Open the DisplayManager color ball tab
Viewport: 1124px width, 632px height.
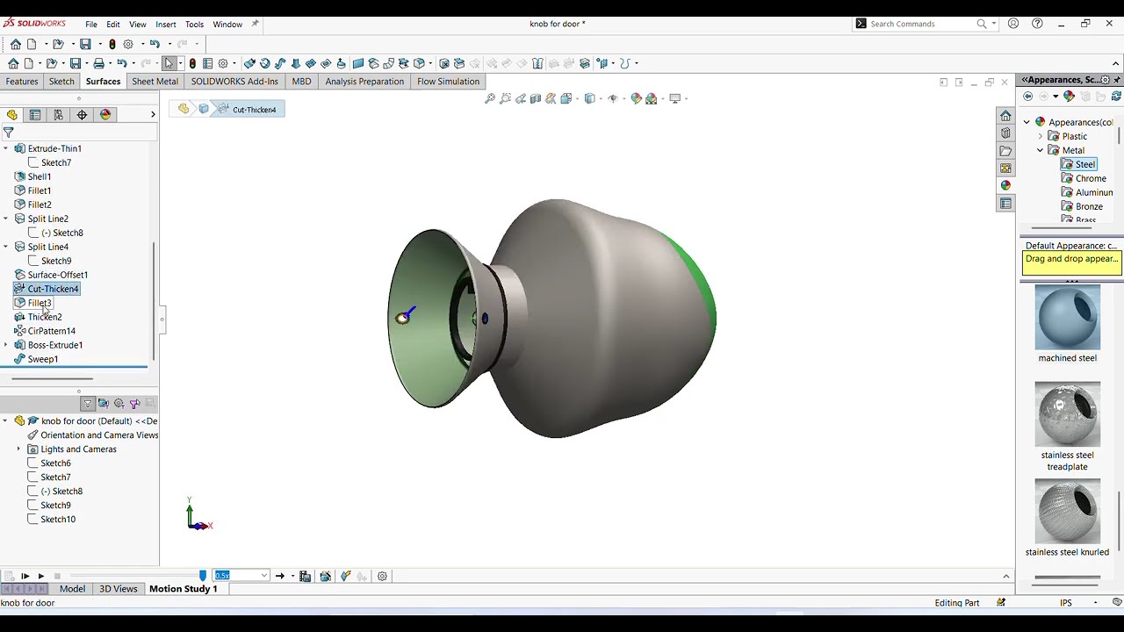(105, 115)
